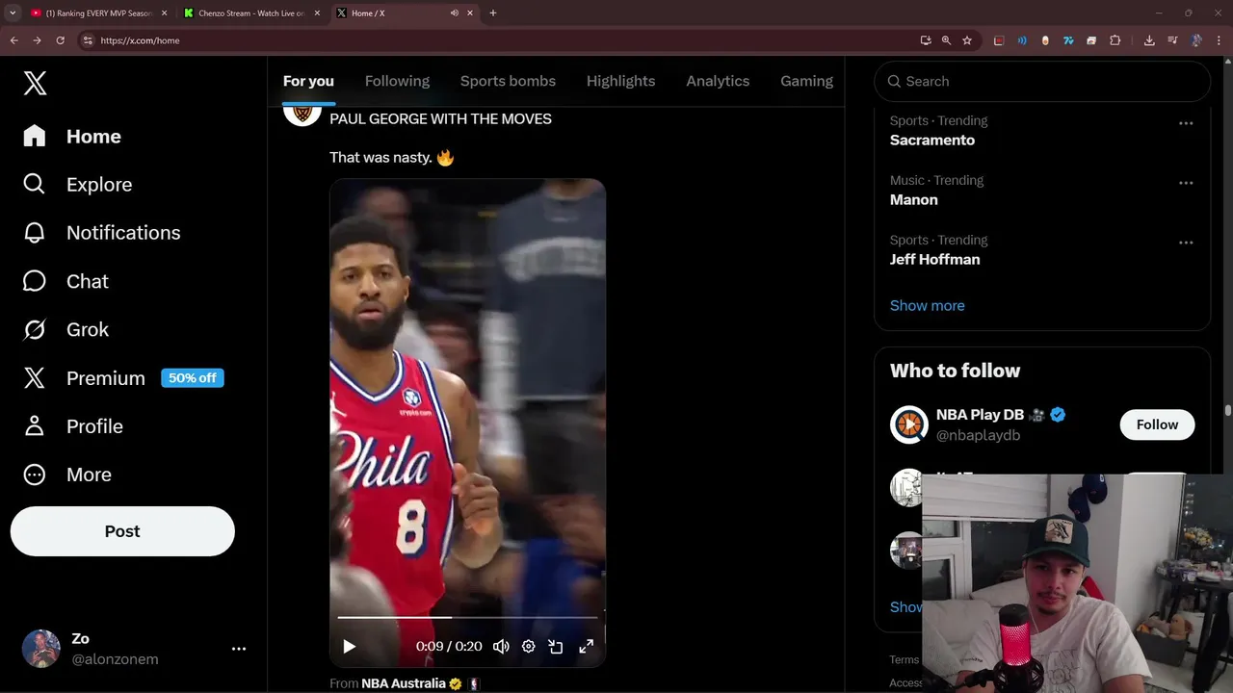Open the Manon trending topic
The image size is (1233, 693).
[914, 200]
